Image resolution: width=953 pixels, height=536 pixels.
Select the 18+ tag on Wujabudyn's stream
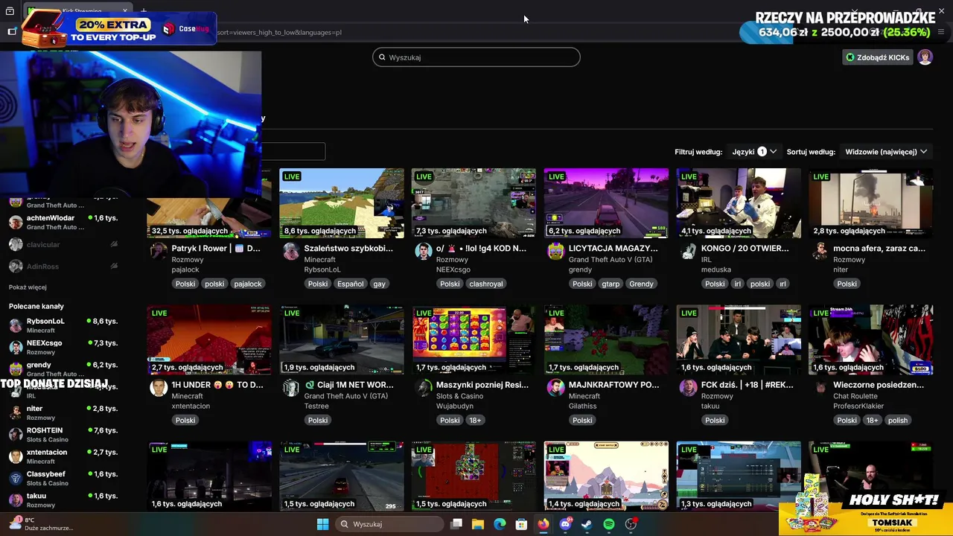click(475, 420)
